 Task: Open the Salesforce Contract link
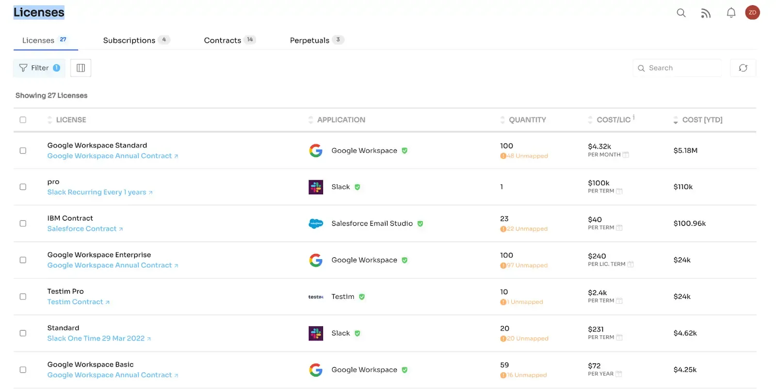(85, 229)
